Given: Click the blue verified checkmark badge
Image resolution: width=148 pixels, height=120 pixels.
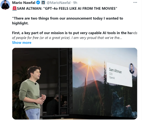Looking at the screenshot, I should pos(38,3).
